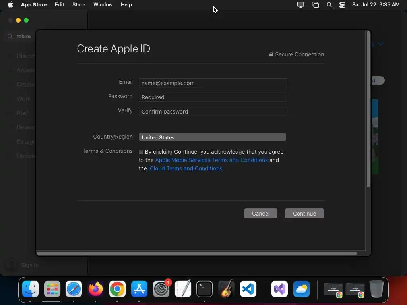Viewport: 407px width, 305px height.
Task: Click the date and time display
Action: pyautogui.click(x=376, y=4)
